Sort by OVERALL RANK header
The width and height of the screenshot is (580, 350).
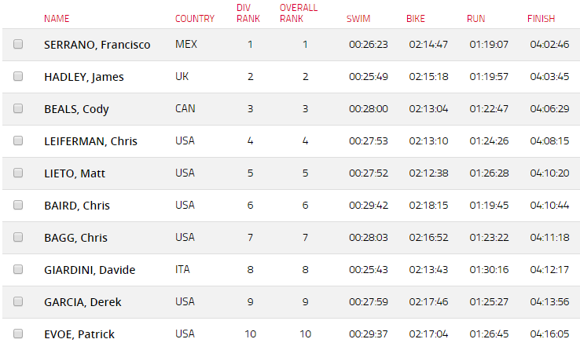click(x=299, y=13)
